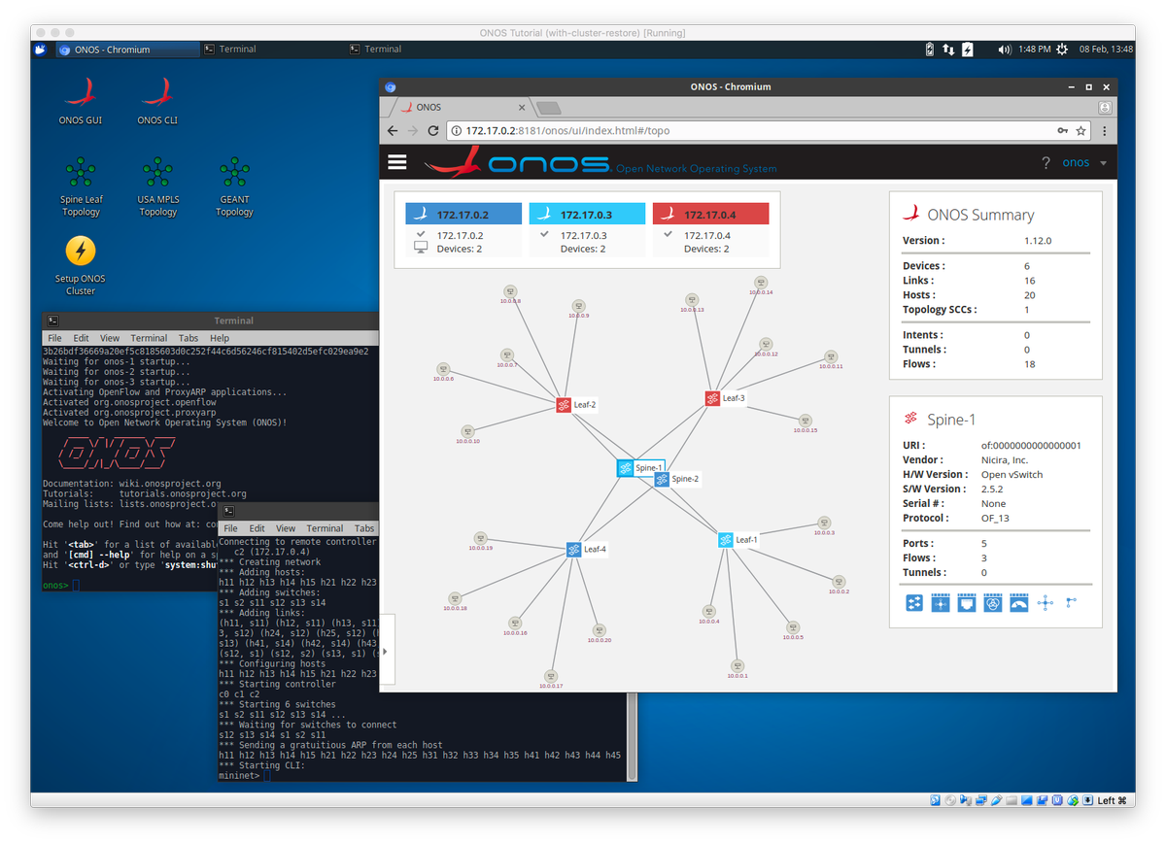Open View menu in mininet terminal

(x=285, y=528)
